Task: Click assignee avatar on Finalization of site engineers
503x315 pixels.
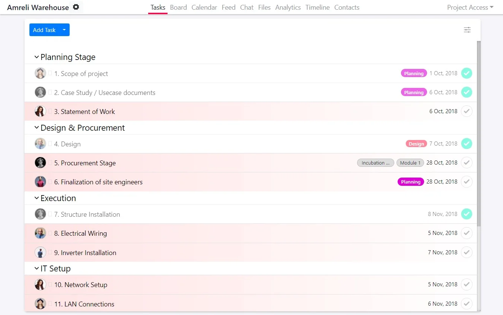Action: [40, 182]
